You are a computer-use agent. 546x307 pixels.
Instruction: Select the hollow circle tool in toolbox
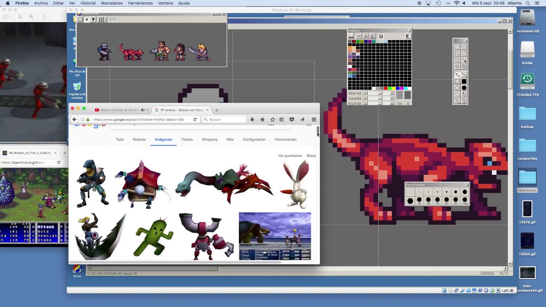click(457, 87)
